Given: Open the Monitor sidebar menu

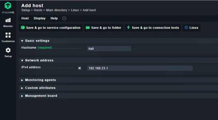Looking at the screenshot, I should [8, 22].
